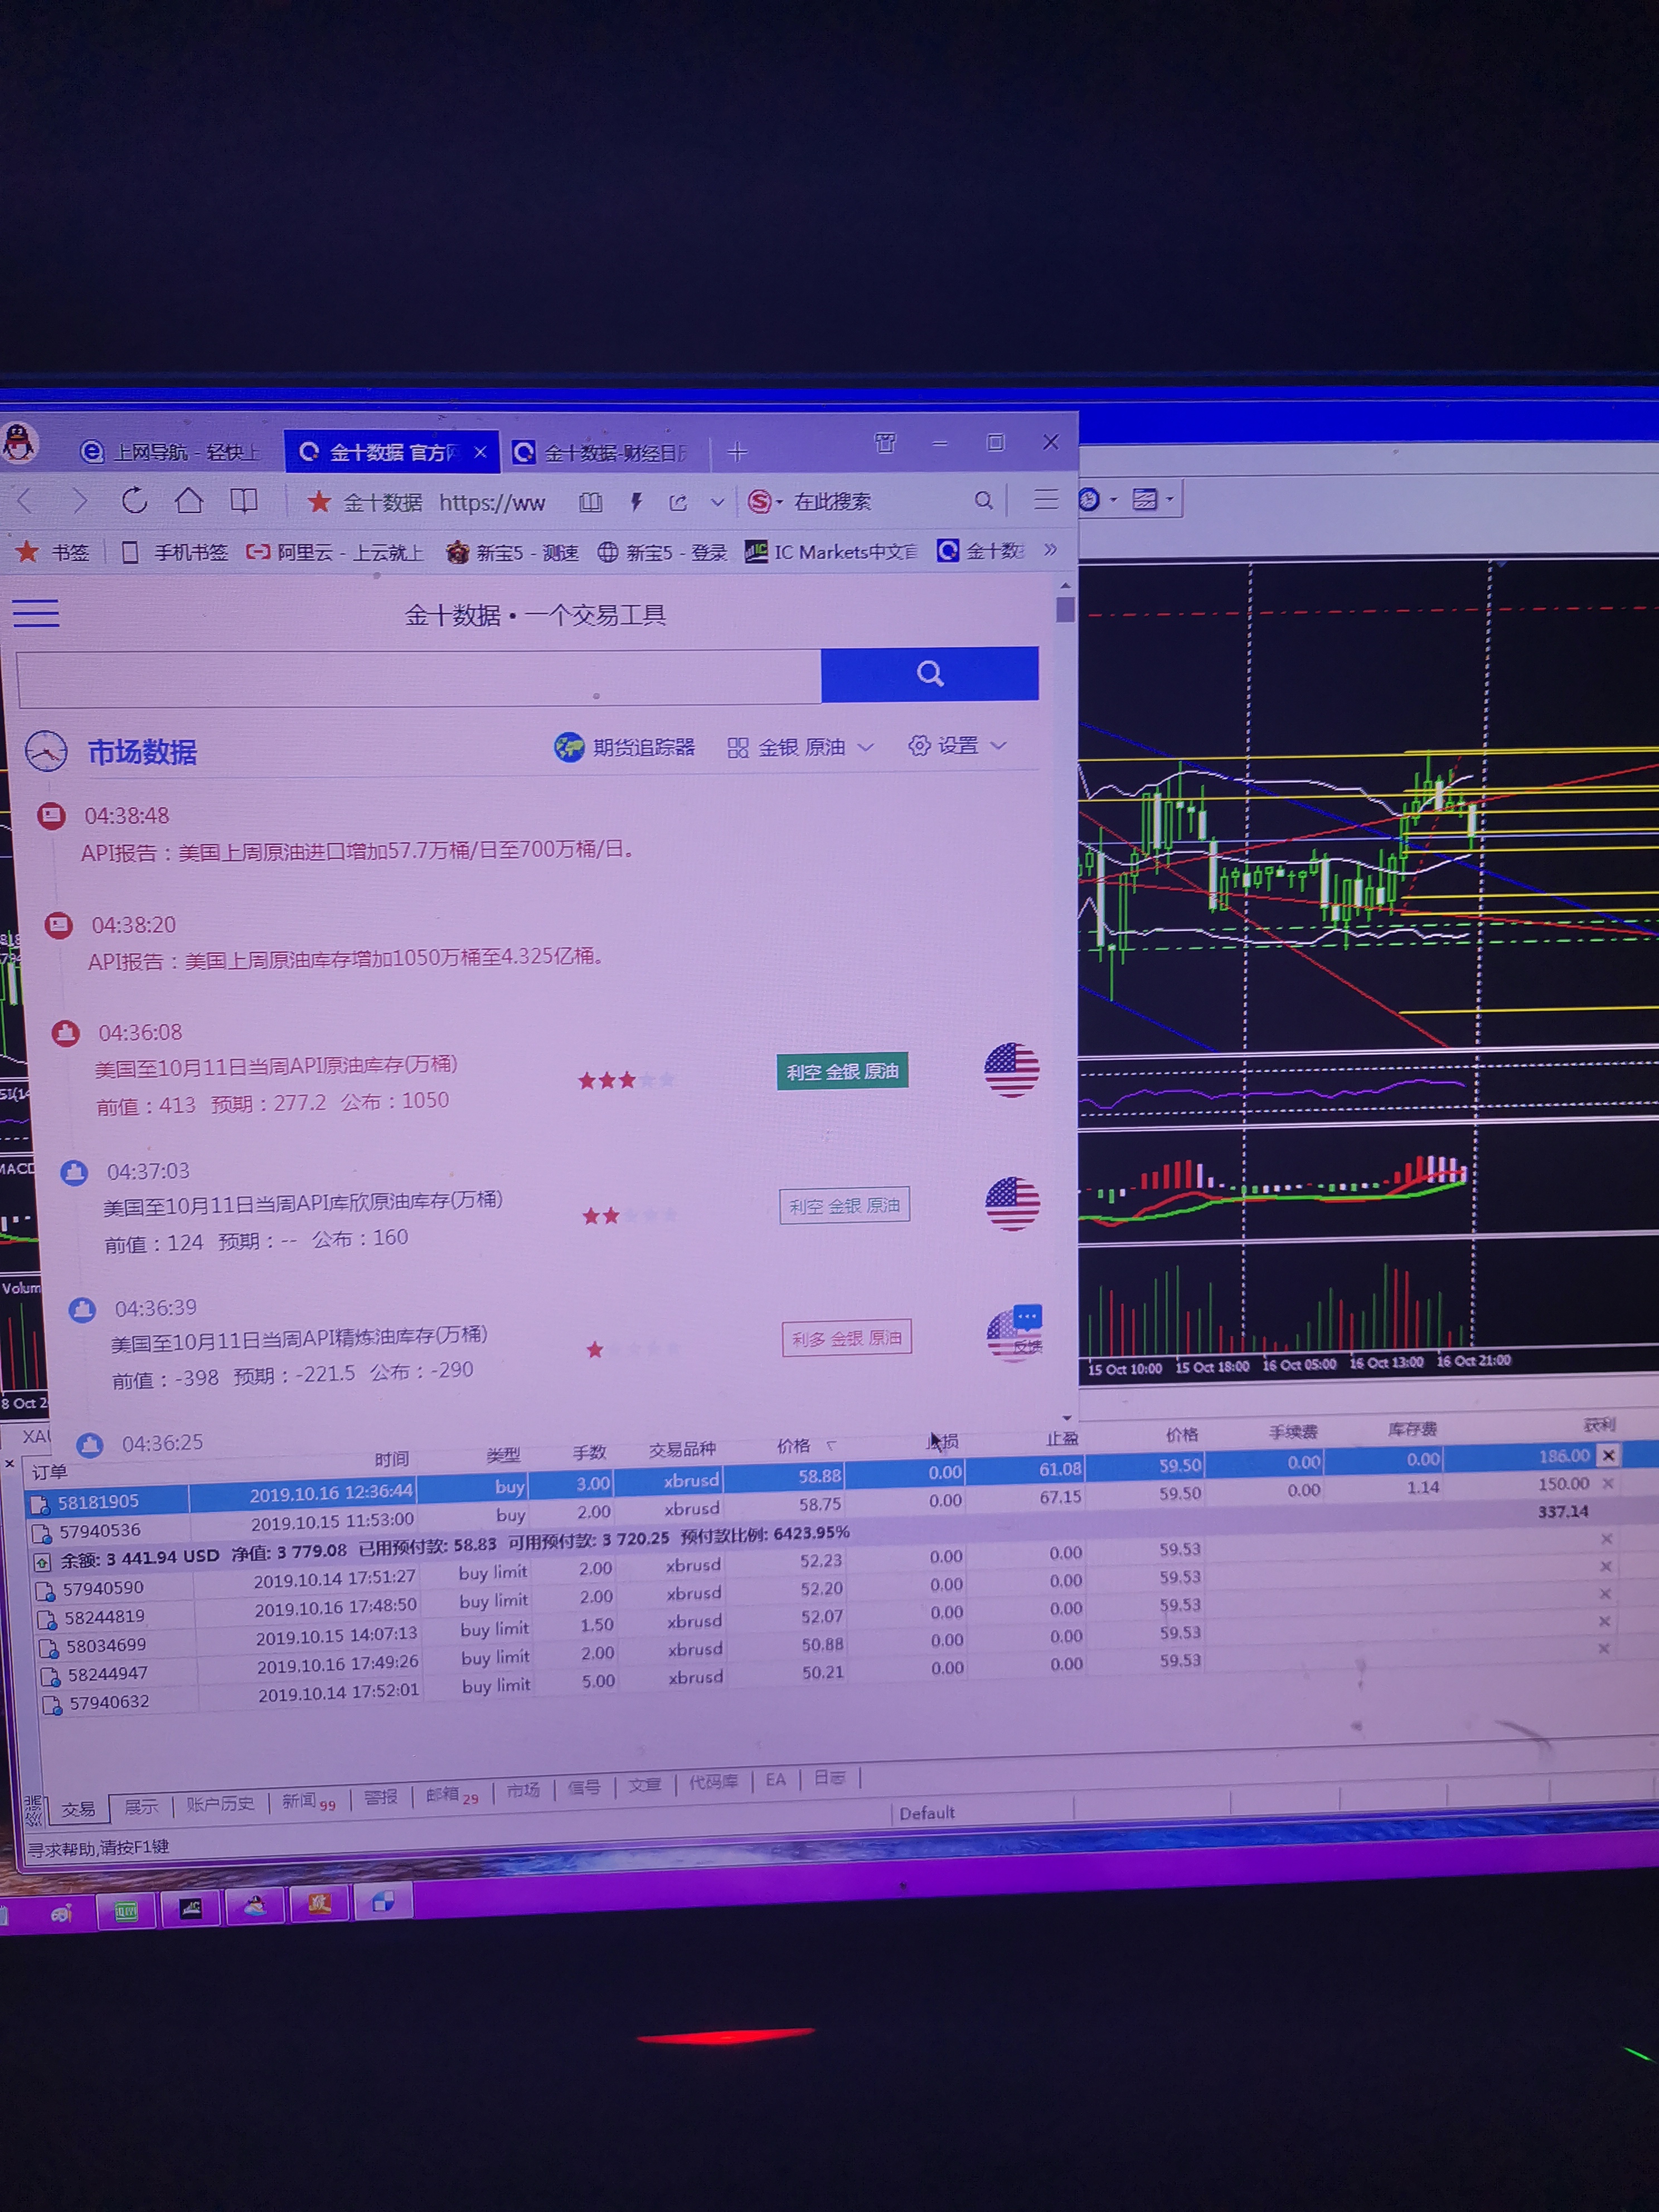The width and height of the screenshot is (1659, 2212).
Task: Click the blue Jin10 search button
Action: pyautogui.click(x=930, y=673)
